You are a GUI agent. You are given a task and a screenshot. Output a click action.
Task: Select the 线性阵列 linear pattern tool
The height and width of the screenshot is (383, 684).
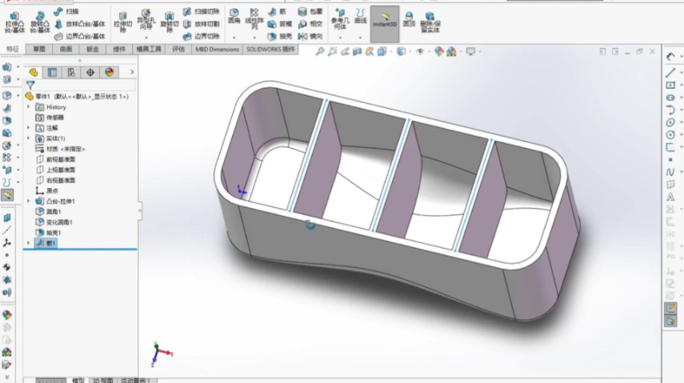(254, 19)
